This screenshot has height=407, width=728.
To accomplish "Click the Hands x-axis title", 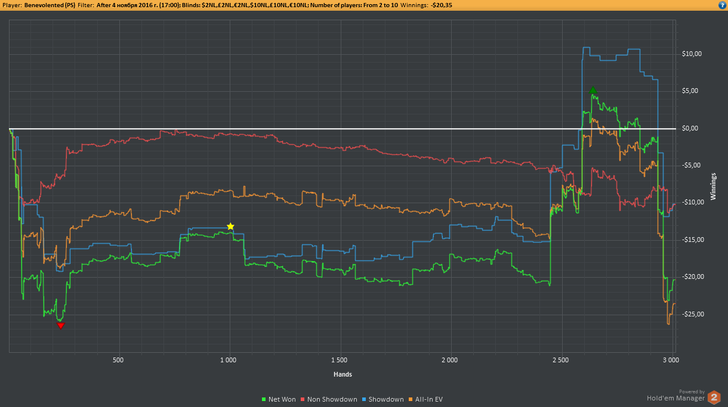I will pos(342,374).
